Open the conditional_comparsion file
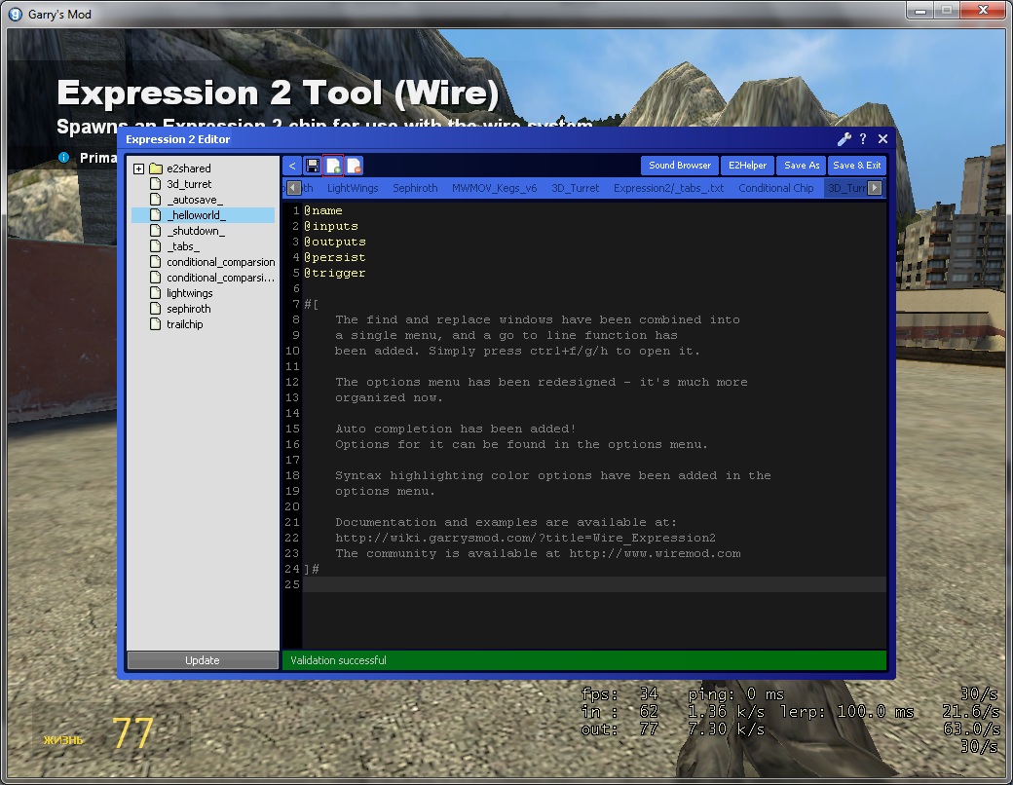This screenshot has width=1013, height=785. pyautogui.click(x=220, y=262)
